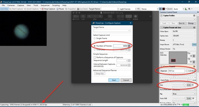Click the zoom-in magnifier in image viewer
The width and height of the screenshot is (199, 107).
pos(100,16)
